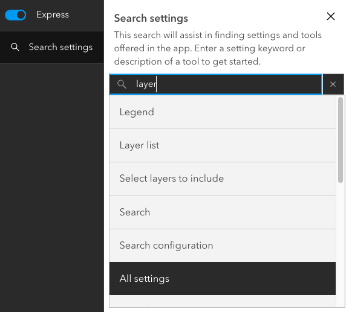Click the sidebar Search settings magnifier icon

tap(15, 47)
